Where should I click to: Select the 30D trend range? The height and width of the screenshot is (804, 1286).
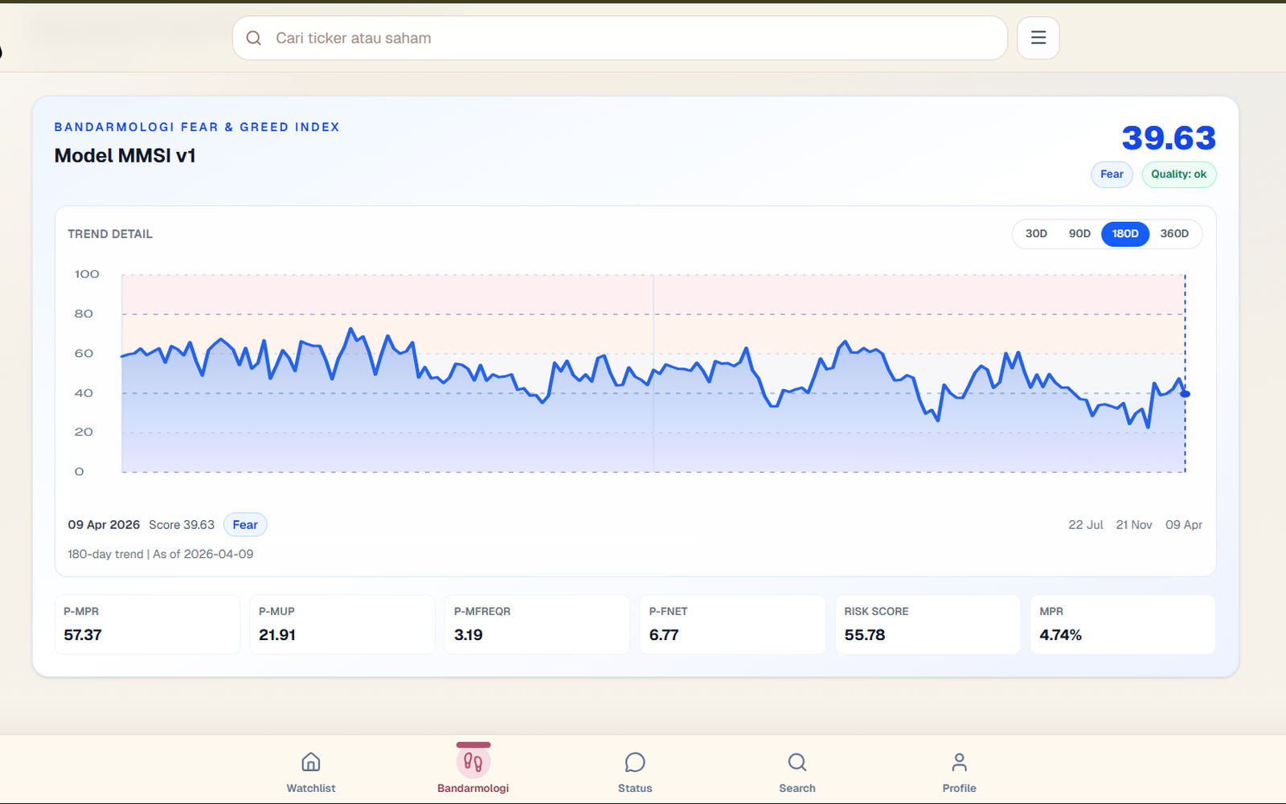[1036, 234]
